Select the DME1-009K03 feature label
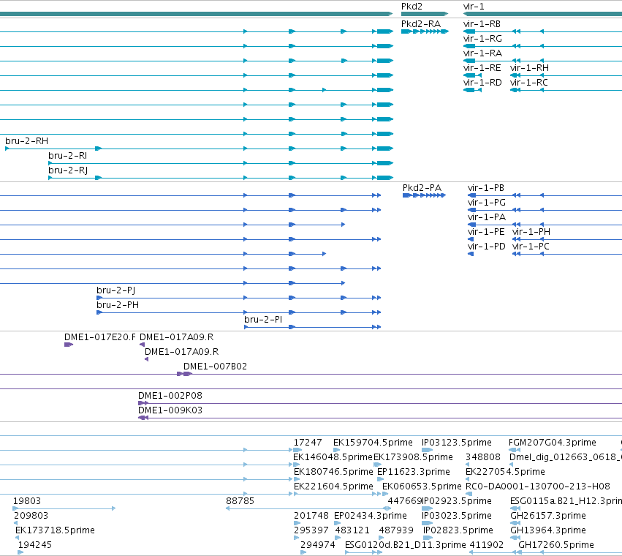622x556 pixels. (170, 410)
